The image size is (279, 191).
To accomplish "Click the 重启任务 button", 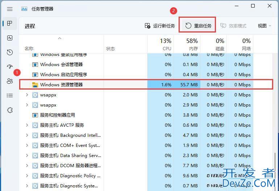I will [x=197, y=25].
